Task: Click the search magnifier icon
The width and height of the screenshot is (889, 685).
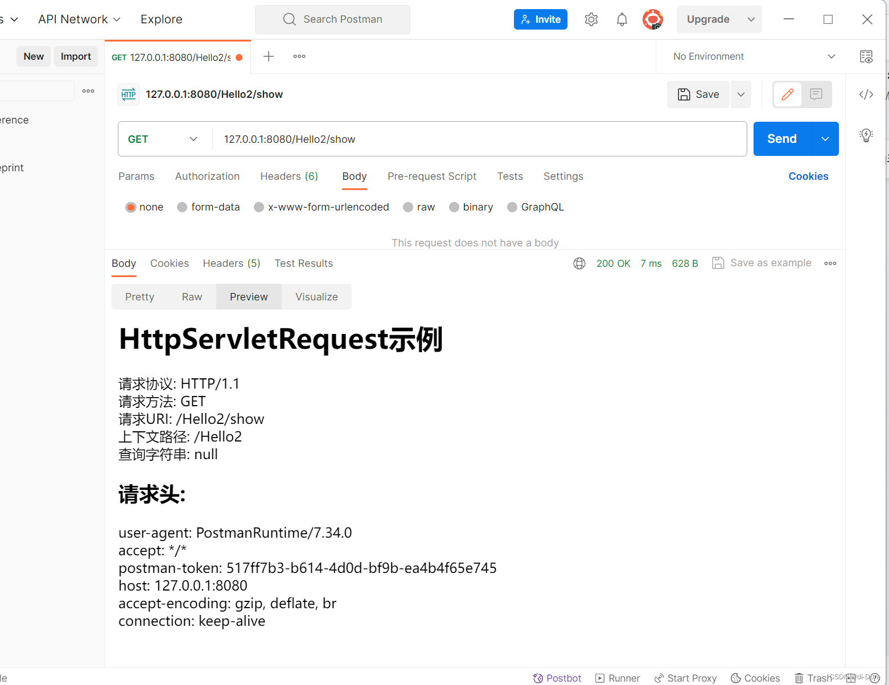Action: [289, 19]
